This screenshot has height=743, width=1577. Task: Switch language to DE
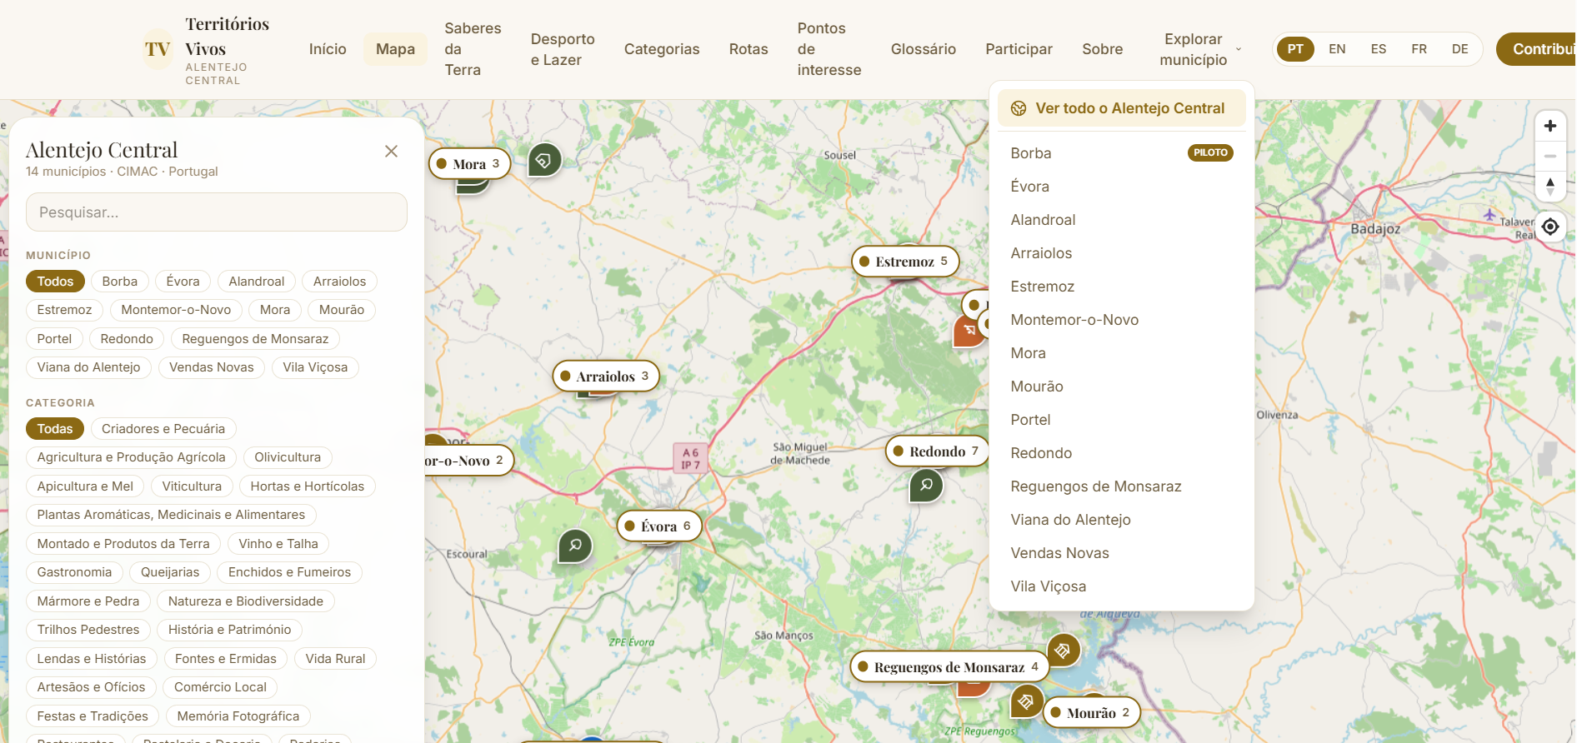1460,49
